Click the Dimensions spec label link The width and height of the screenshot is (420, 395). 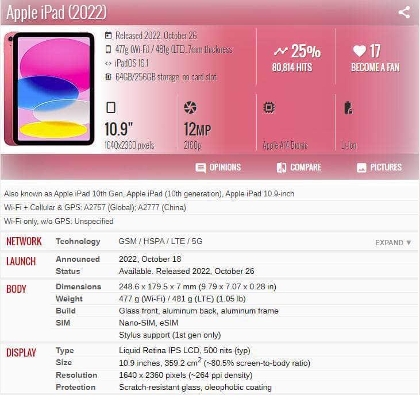[x=78, y=286]
